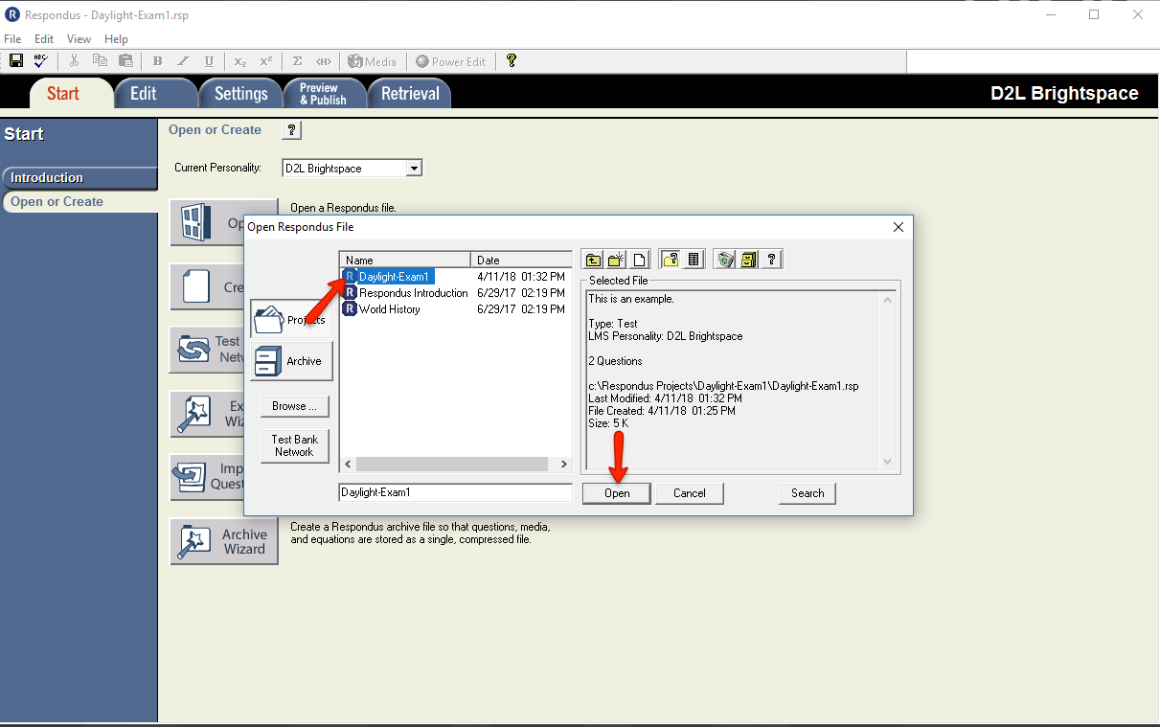
Task: Click the Archive Wizard button
Action: (224, 541)
